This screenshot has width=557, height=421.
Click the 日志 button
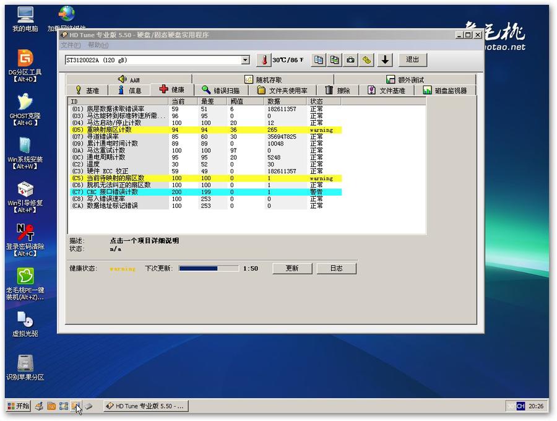337,268
